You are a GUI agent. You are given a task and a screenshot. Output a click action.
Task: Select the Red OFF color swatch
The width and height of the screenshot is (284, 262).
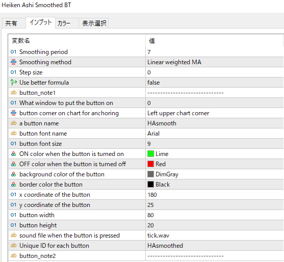click(x=150, y=164)
